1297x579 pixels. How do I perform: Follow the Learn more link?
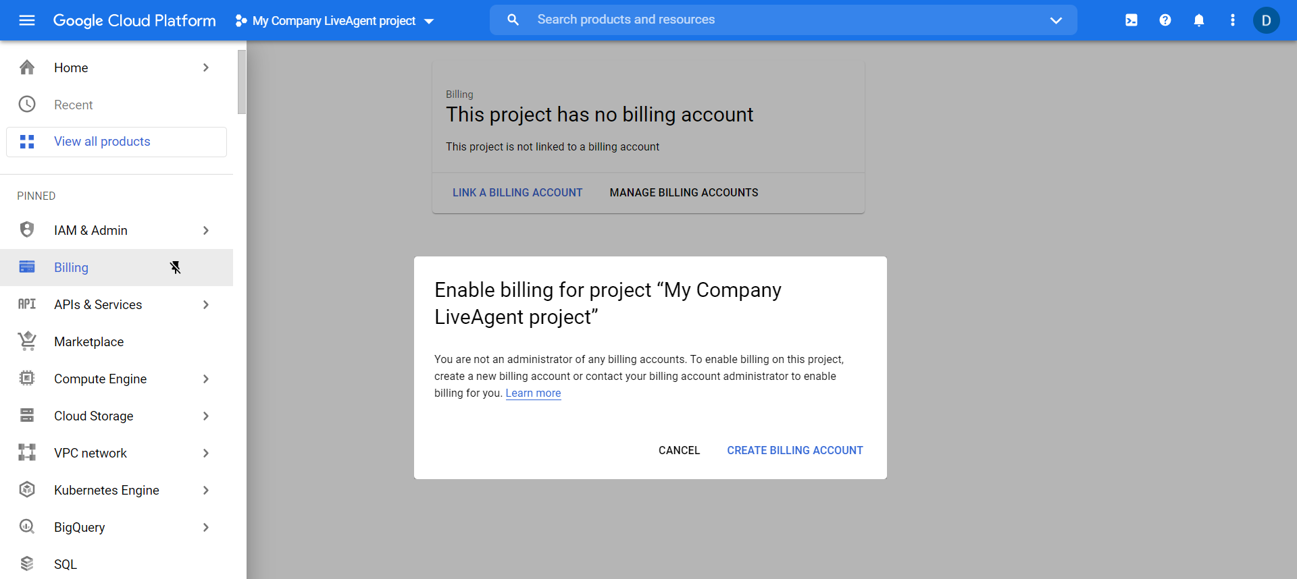click(x=533, y=393)
